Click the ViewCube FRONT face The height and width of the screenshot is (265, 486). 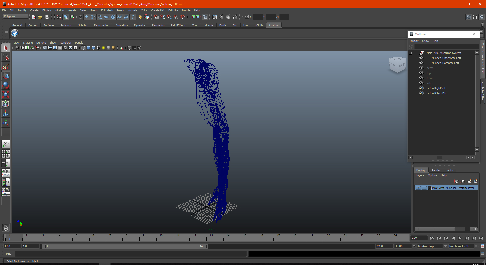(x=393, y=65)
